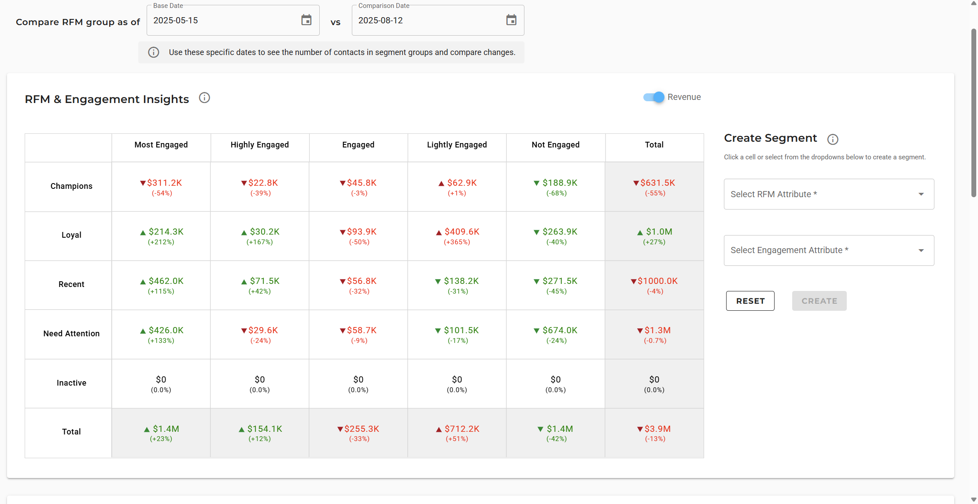Screen dimensions: 978x504
Task: Select the Recent Highly Engaged $71.5K cell
Action: (x=260, y=285)
